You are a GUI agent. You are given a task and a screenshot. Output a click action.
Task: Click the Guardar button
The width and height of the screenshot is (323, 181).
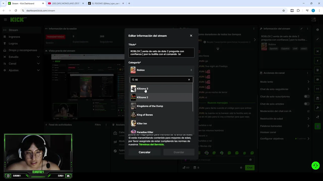tap(179, 152)
